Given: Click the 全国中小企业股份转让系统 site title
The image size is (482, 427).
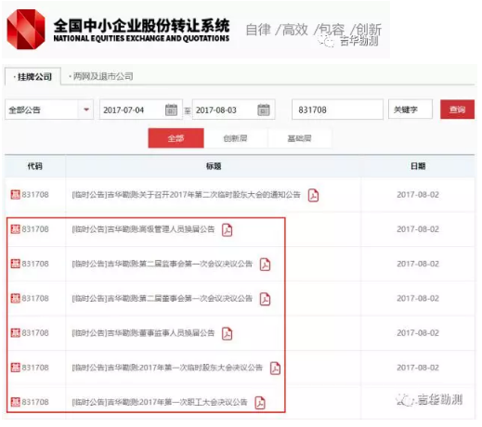Looking at the screenshot, I should pyautogui.click(x=141, y=26).
